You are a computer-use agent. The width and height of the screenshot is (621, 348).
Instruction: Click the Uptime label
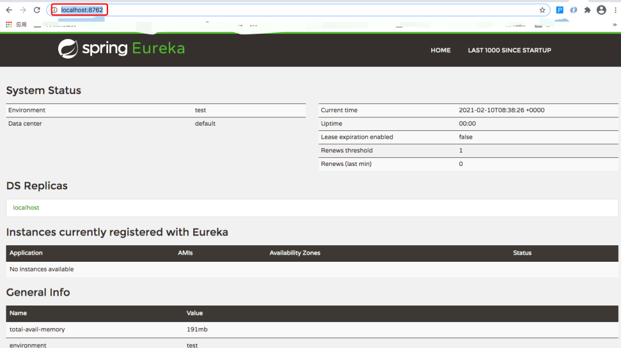coord(332,124)
